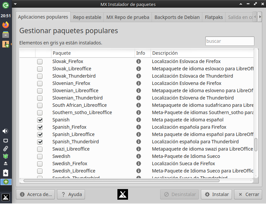This screenshot has width=266, height=204.
Task: Click the green refresh icon at panel top
Action: click(x=6, y=5)
